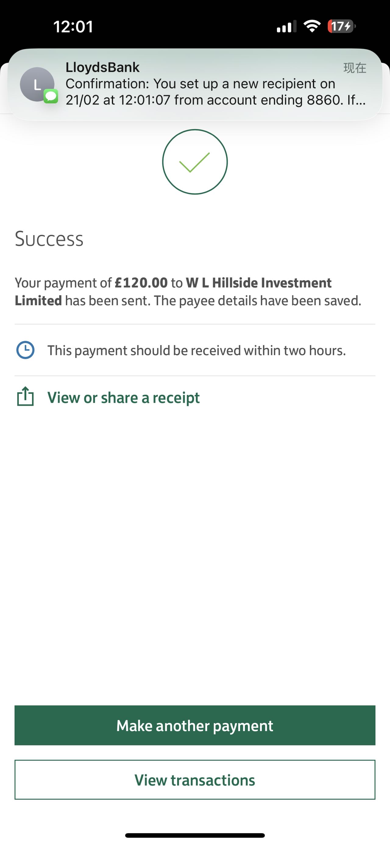390x845 pixels.
Task: Select the payee name W L Hillside Investment
Action: pyautogui.click(x=258, y=283)
